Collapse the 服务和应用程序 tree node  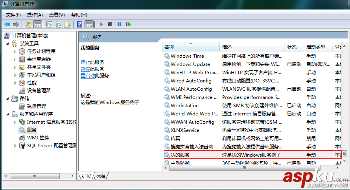[x=7, y=114]
